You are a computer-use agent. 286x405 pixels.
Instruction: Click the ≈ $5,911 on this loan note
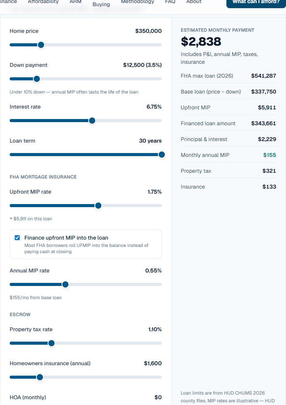31,219
